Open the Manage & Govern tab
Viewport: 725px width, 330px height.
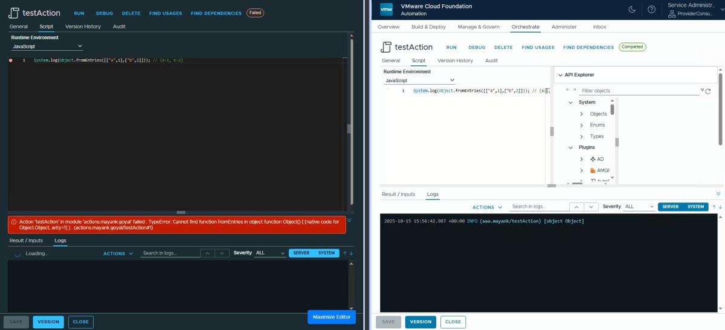pos(478,27)
